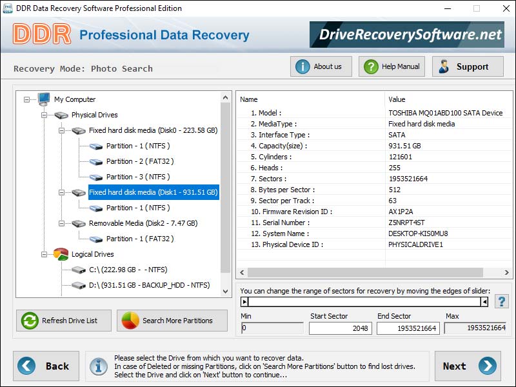Click Disk1 Partition - 1 (NTFS) icon

96,208
